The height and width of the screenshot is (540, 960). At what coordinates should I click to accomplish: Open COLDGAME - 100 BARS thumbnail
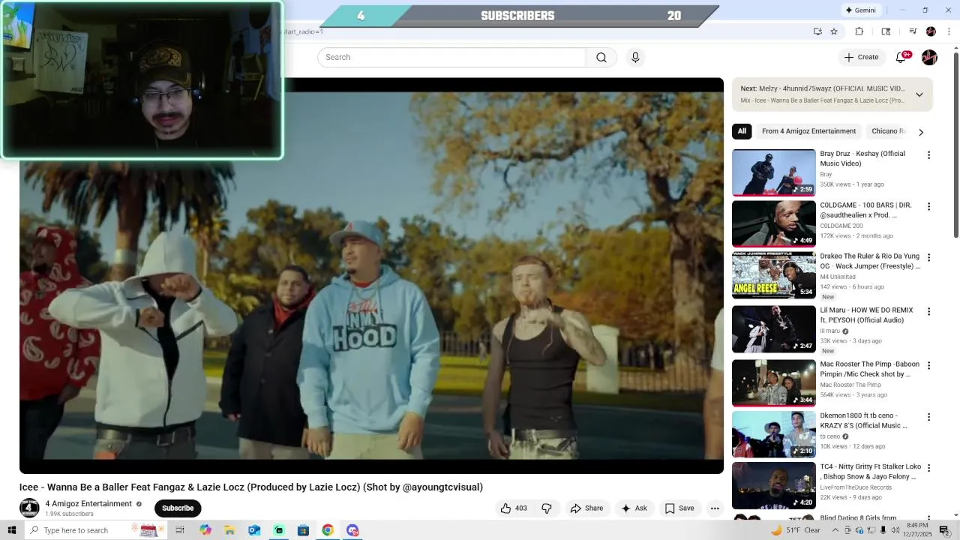click(773, 223)
